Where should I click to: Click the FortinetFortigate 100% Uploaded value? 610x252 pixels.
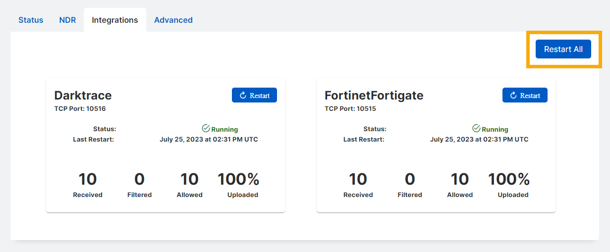click(509, 179)
